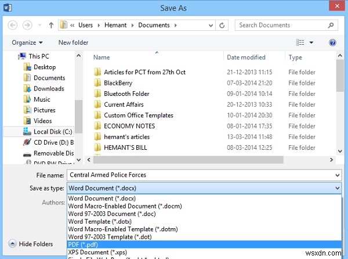Open the File name dropdown arrow

pyautogui.click(x=338, y=175)
